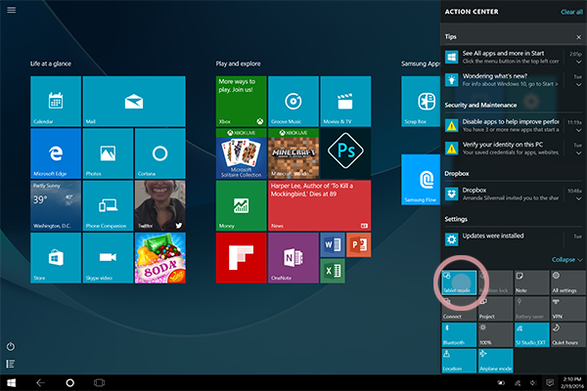
Task: Launch Microsoft Edge tile
Action: (x=56, y=153)
